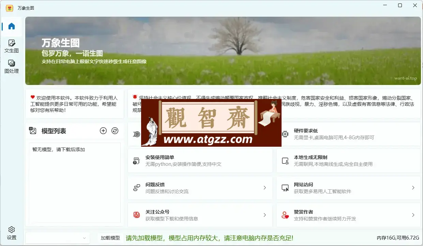Click banner subtitle 包罗万象，一语生图
The image size is (423, 246).
coord(72,54)
